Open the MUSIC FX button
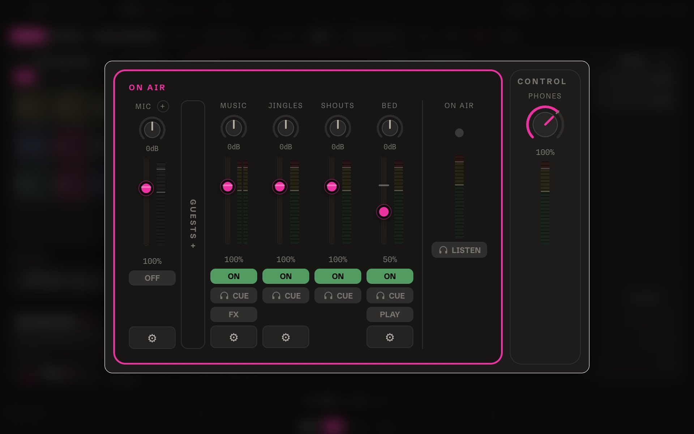 point(234,315)
